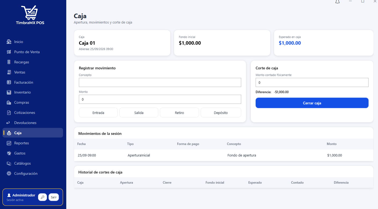Click the notification bell icon in title bar
Image resolution: width=378 pixels, height=209 pixels.
337,2
